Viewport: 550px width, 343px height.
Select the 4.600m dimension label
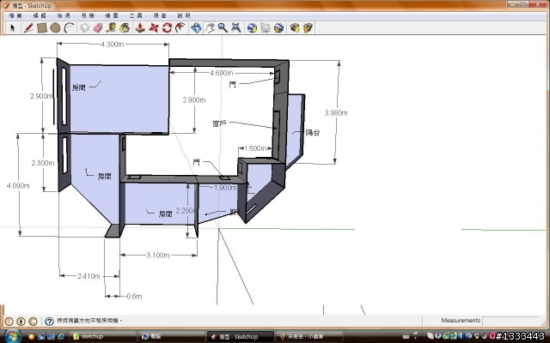(222, 73)
